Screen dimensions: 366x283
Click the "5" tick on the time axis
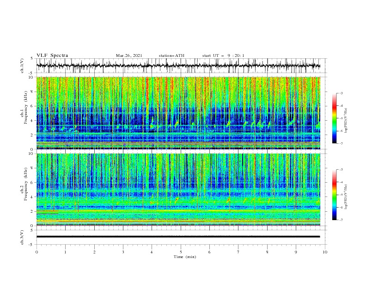click(x=181, y=252)
